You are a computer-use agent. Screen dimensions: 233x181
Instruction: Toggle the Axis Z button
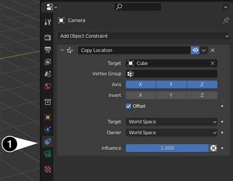[202, 85]
